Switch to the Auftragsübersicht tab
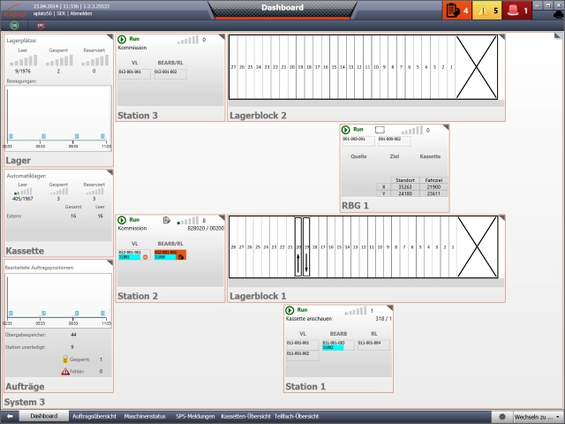 point(94,415)
